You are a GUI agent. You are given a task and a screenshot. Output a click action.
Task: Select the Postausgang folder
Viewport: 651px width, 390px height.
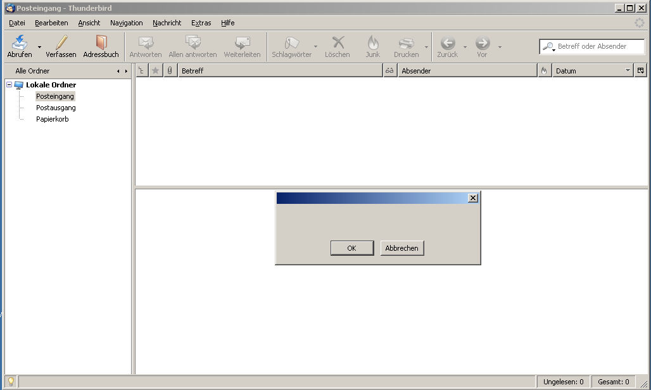[56, 108]
